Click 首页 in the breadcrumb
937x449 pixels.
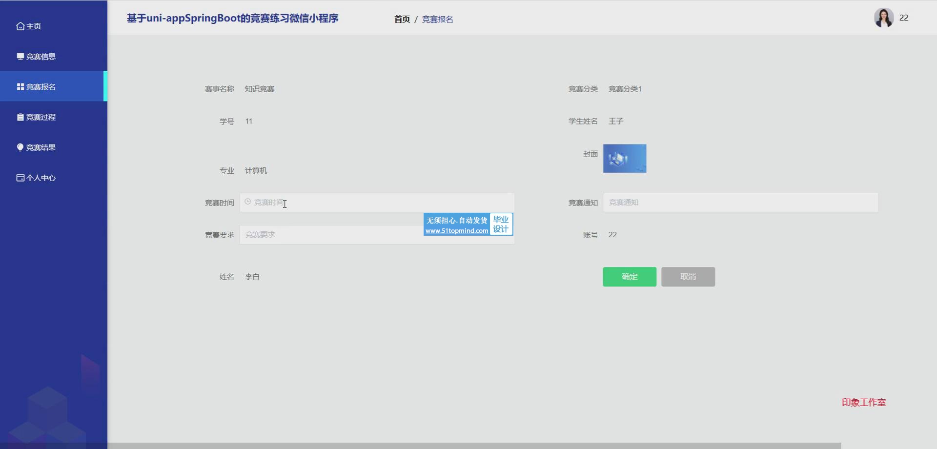[402, 19]
